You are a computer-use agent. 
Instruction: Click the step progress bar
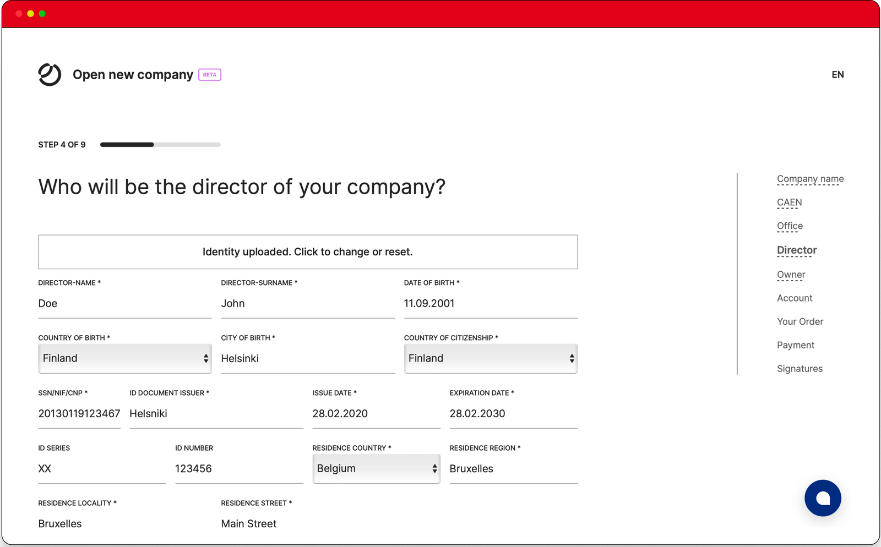click(160, 145)
